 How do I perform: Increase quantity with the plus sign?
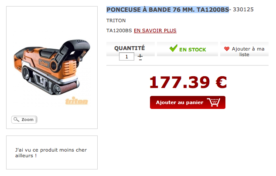coord(140,56)
